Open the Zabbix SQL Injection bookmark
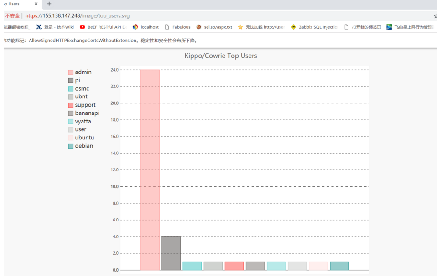 (x=314, y=27)
